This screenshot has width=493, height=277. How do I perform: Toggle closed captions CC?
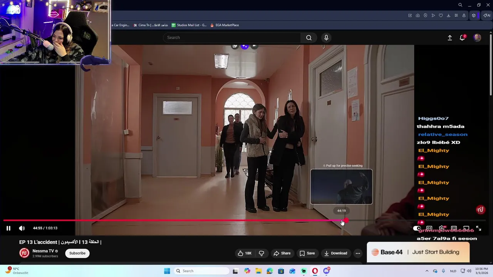coord(429,228)
